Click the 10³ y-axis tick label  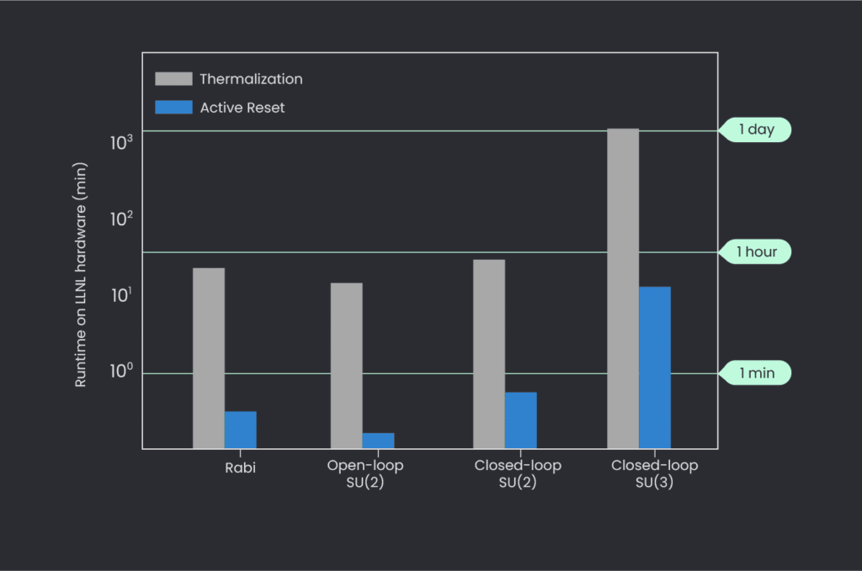(x=122, y=143)
